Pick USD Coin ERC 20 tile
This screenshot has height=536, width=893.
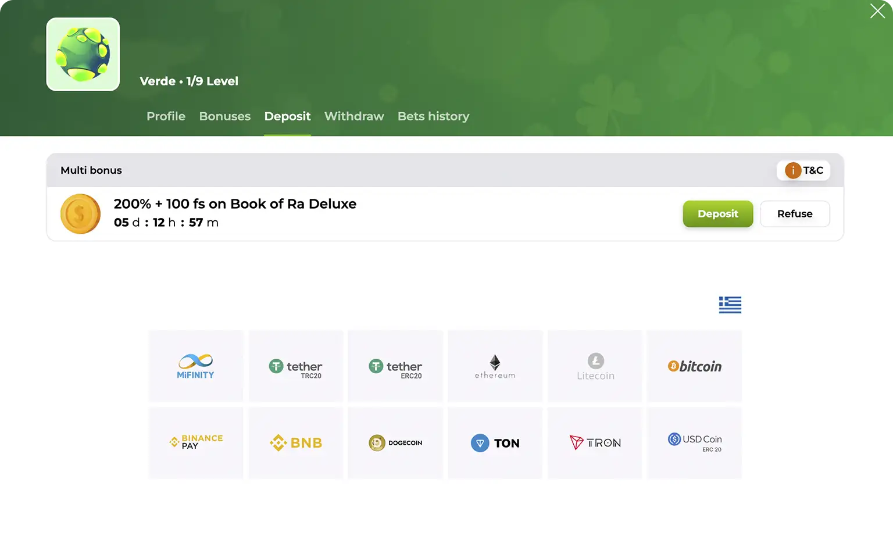pos(695,443)
